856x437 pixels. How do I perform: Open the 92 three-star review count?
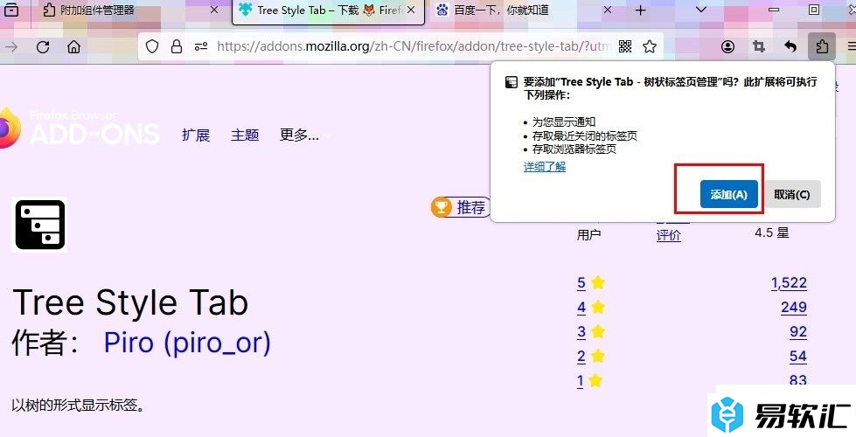point(798,332)
